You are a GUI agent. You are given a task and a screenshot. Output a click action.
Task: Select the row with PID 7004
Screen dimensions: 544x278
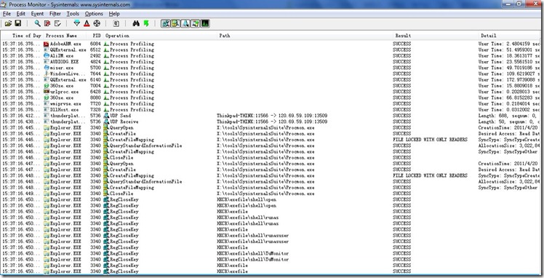click(x=271, y=86)
